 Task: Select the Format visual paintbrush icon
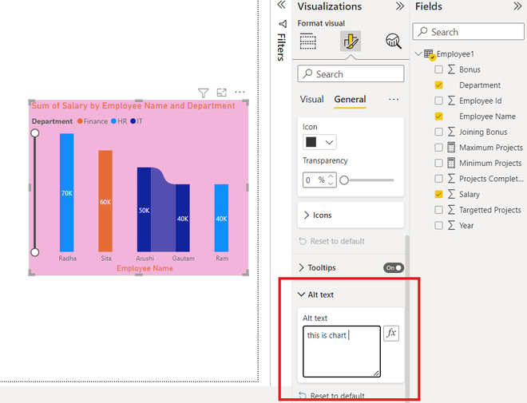pos(351,41)
